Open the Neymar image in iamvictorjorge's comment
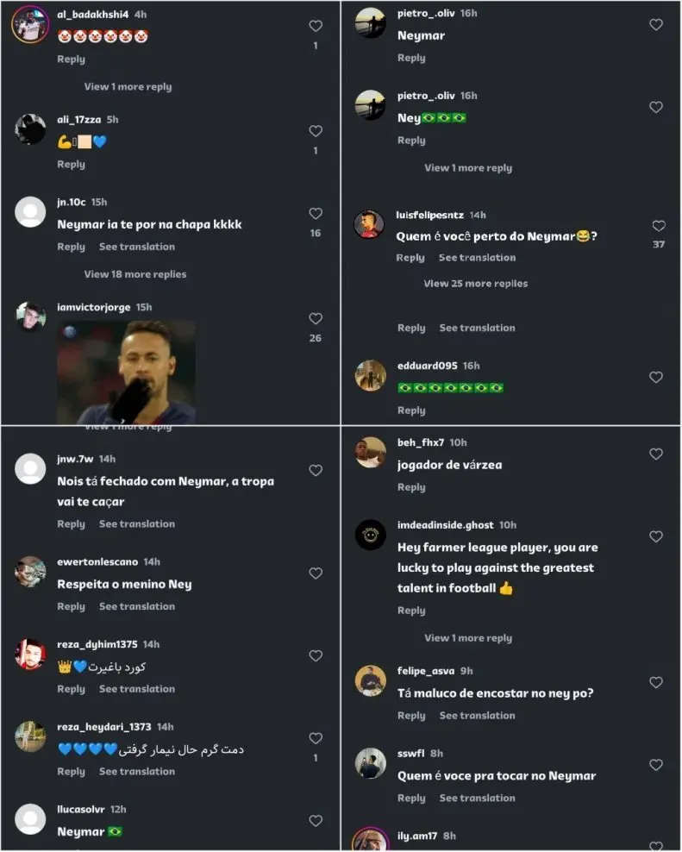This screenshot has height=852, width=682. coord(126,372)
